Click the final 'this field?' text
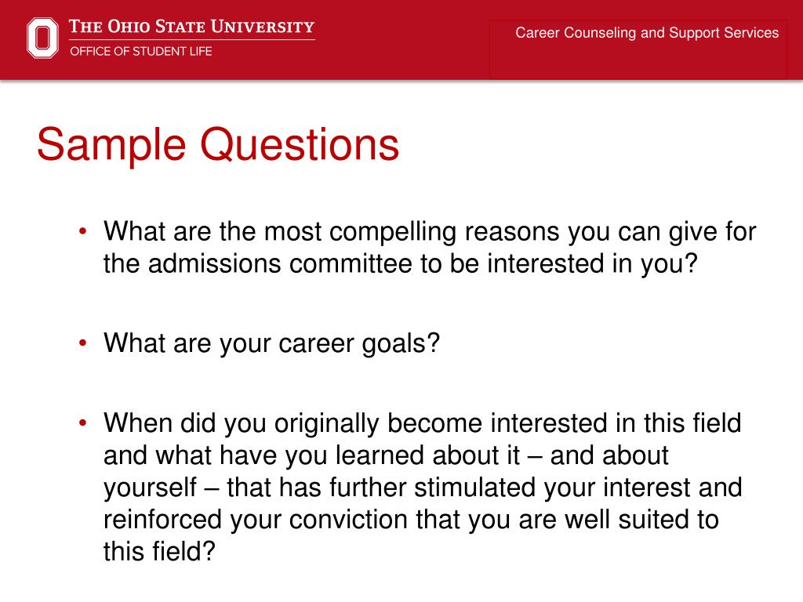 (159, 552)
